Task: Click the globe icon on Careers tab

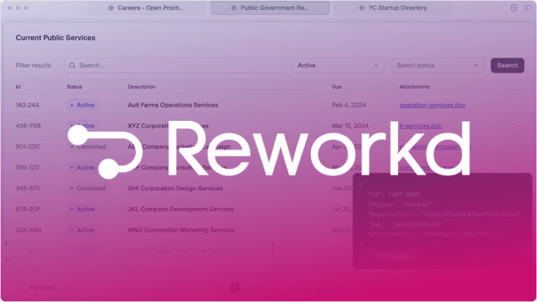Action: [111, 8]
